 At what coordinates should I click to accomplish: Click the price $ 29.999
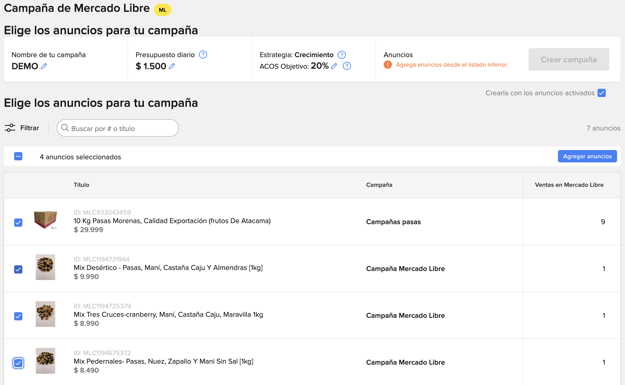88,230
